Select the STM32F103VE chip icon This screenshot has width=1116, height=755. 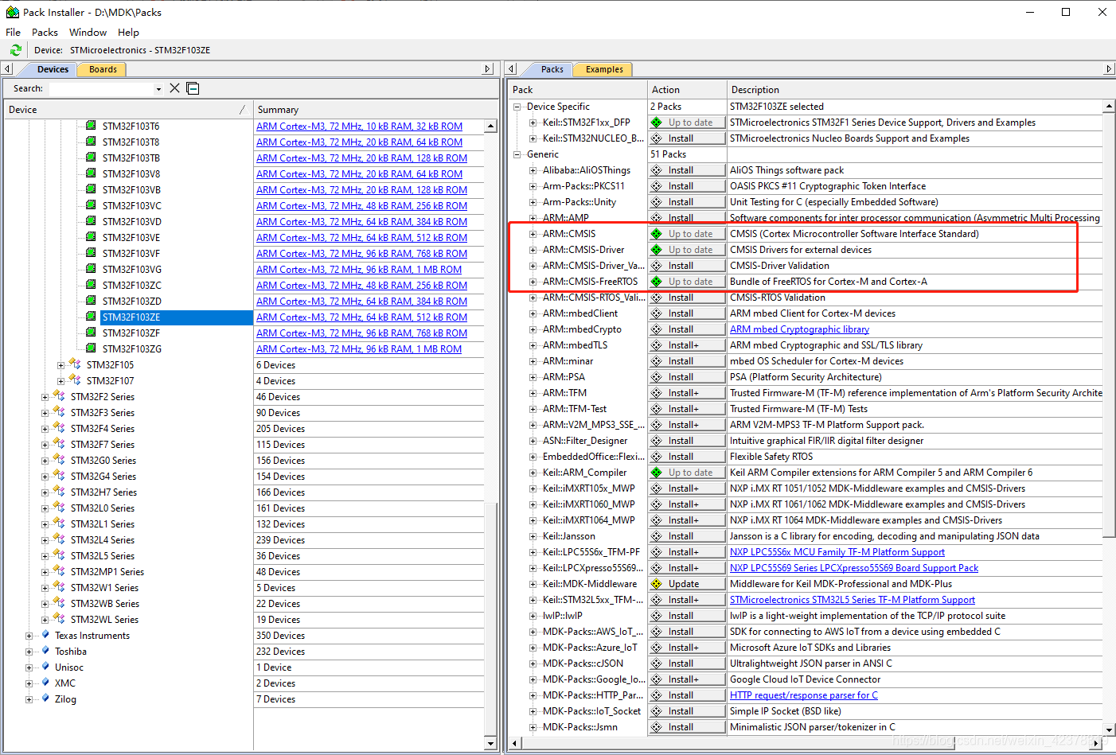pos(91,237)
